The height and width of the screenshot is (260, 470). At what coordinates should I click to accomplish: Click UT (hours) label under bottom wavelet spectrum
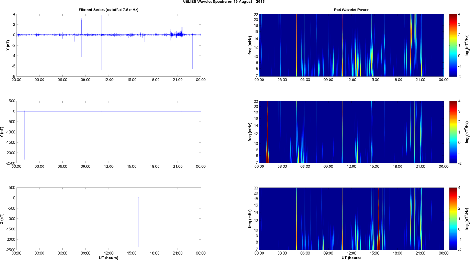click(351, 258)
